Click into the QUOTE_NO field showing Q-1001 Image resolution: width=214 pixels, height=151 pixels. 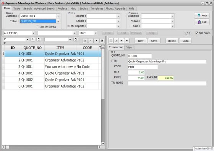[139, 56]
